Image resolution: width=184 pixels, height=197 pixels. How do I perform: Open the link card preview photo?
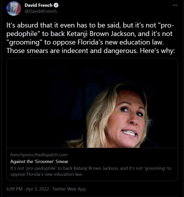click(92, 103)
